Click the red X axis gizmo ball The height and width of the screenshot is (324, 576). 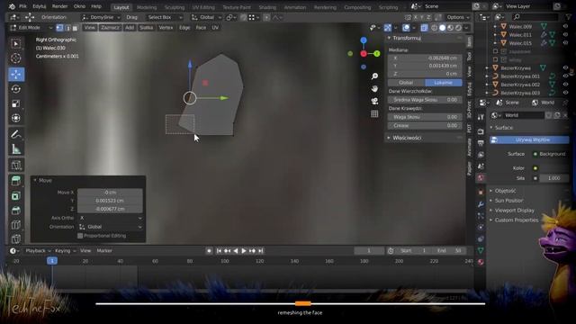[x=364, y=54]
